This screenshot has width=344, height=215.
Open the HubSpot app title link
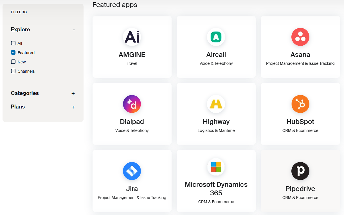click(x=300, y=122)
